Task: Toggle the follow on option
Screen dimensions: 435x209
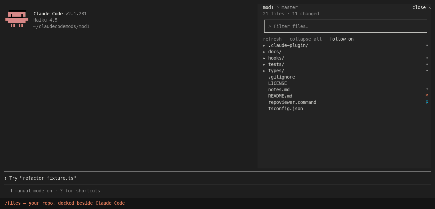Action: click(x=342, y=39)
